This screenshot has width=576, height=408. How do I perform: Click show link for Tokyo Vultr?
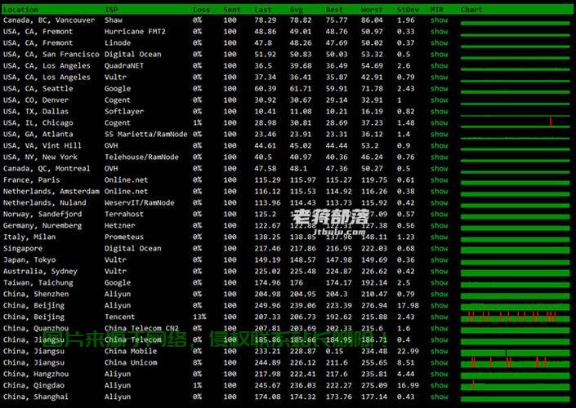coord(439,259)
